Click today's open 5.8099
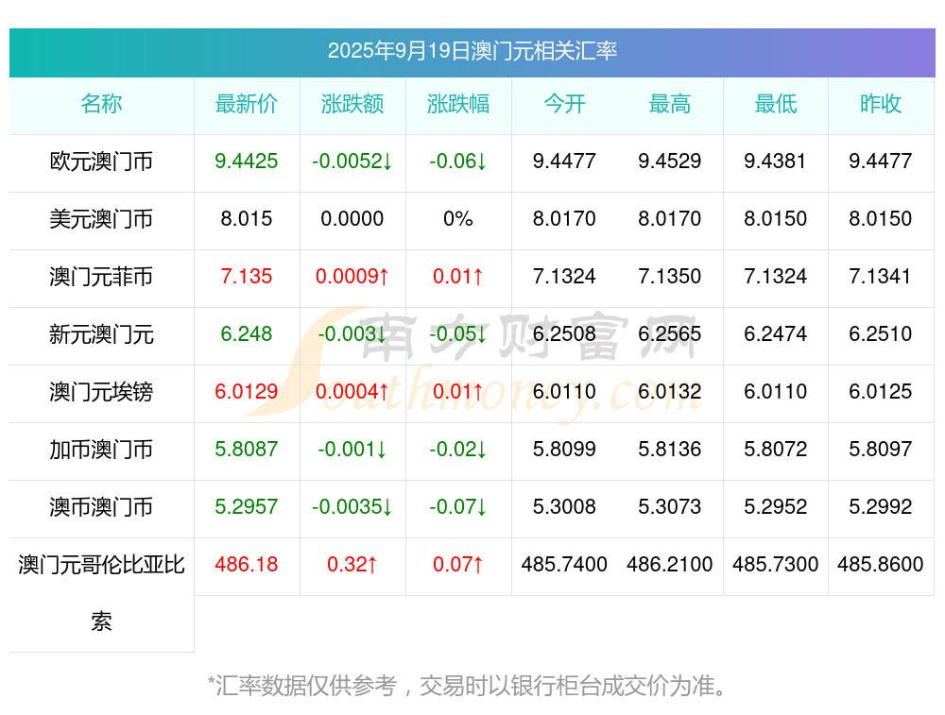945x715 pixels. pyautogui.click(x=564, y=449)
